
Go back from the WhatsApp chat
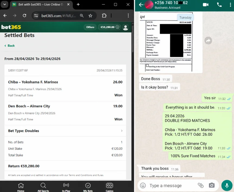click(x=141, y=5)
